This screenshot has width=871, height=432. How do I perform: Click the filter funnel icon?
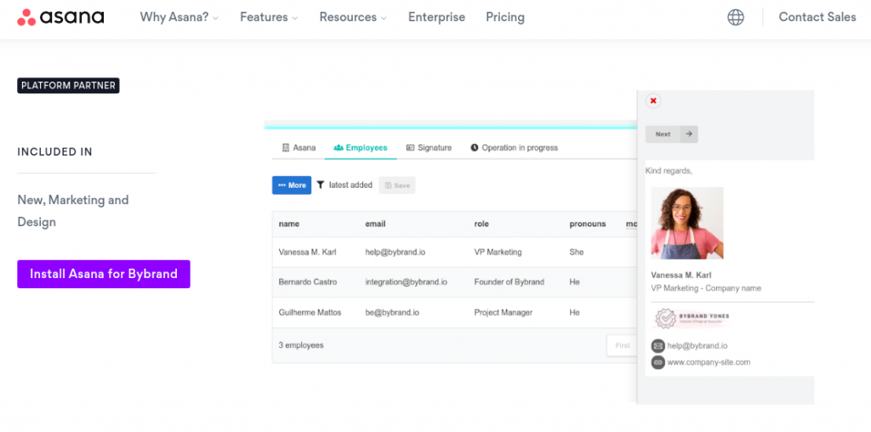click(321, 185)
